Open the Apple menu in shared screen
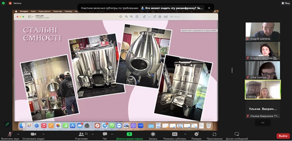Image resolution: width=292 pixels, height=141 pixels. click(x=16, y=11)
